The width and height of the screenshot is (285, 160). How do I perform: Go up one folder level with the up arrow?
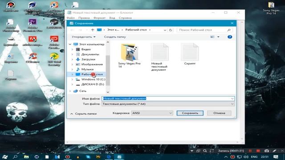tap(93, 30)
